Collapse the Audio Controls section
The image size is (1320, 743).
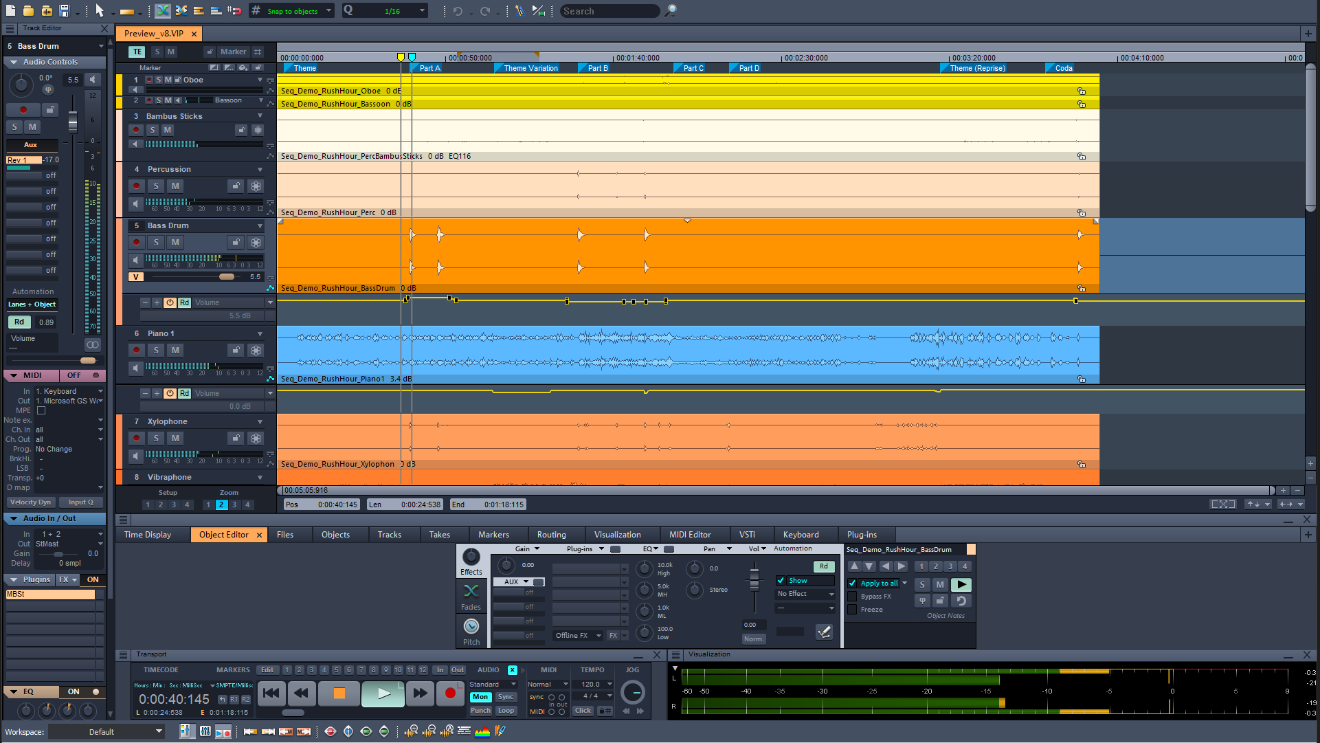point(14,62)
